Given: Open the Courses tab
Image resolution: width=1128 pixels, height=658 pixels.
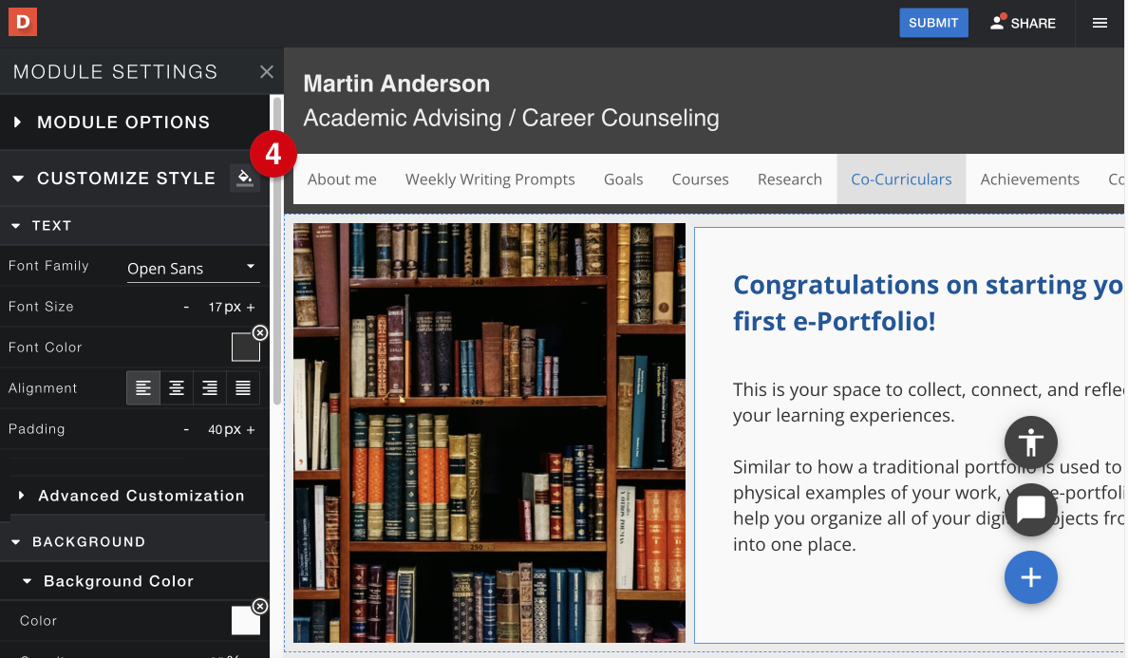Looking at the screenshot, I should [700, 179].
